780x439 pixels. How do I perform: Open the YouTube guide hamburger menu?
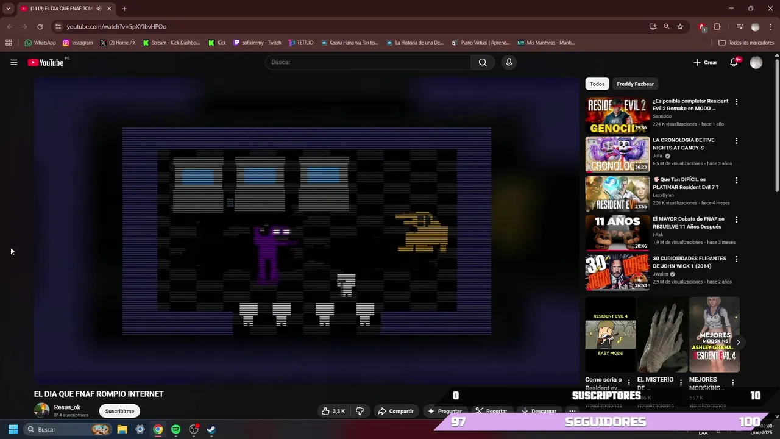(13, 62)
